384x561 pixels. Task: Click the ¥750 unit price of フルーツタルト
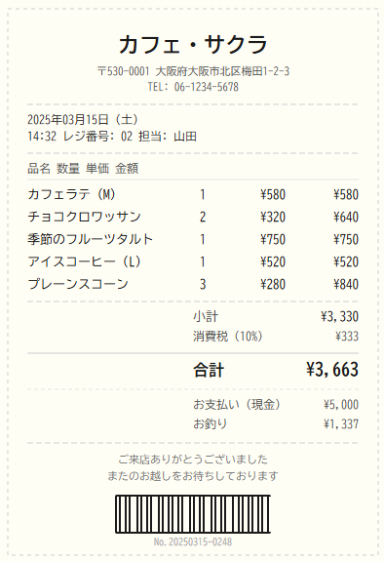273,239
